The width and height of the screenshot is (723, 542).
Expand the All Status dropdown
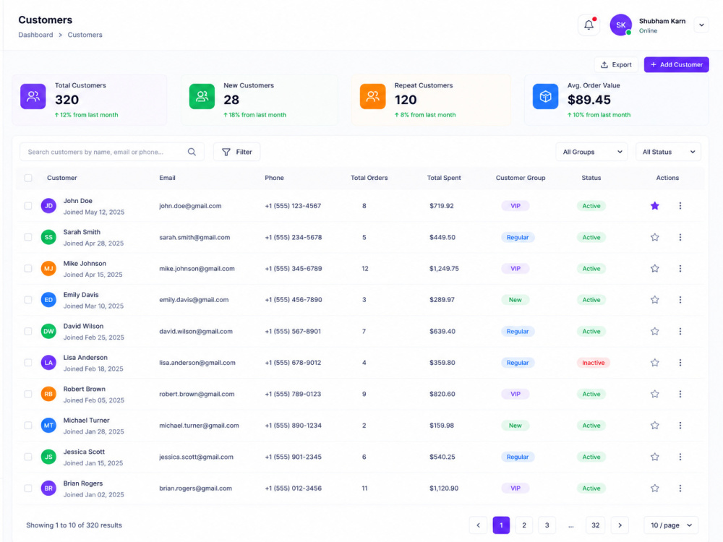[668, 152]
